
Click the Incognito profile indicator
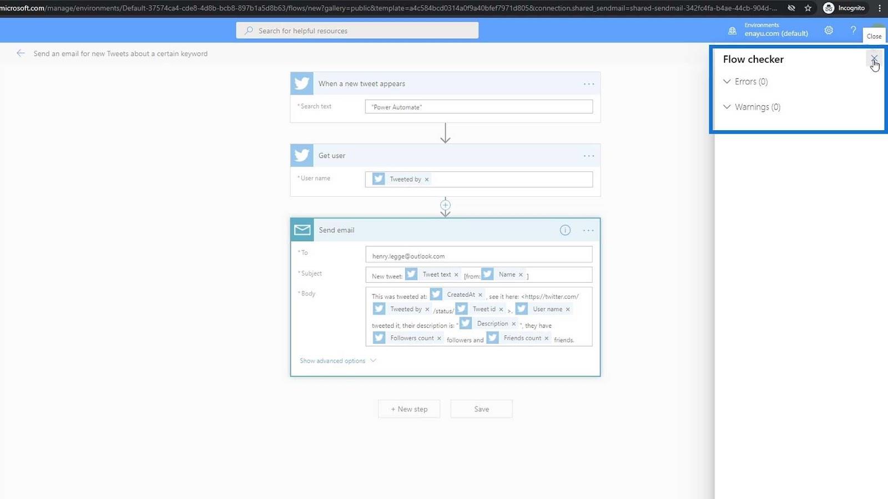coord(844,8)
